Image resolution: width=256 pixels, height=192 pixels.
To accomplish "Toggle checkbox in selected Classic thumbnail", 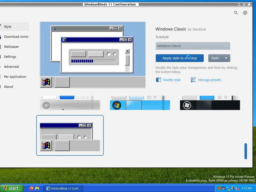I will click(x=79, y=137).
